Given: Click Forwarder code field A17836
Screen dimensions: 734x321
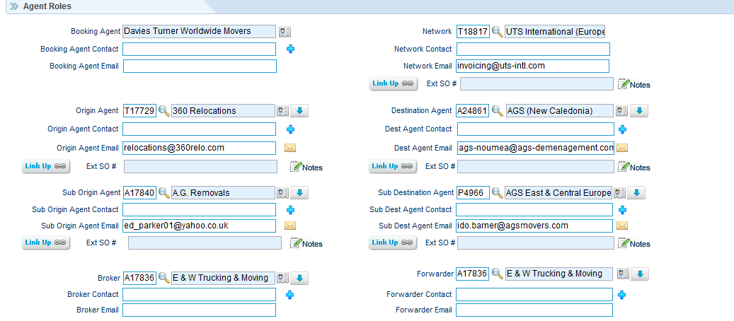Looking at the screenshot, I should click(x=473, y=273).
